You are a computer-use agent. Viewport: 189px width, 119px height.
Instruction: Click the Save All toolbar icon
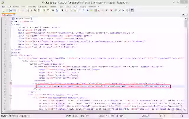point(15,11)
